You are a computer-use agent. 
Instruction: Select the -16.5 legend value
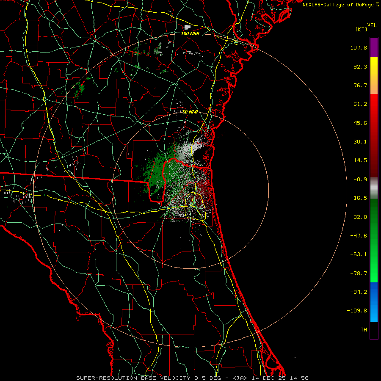359,198
